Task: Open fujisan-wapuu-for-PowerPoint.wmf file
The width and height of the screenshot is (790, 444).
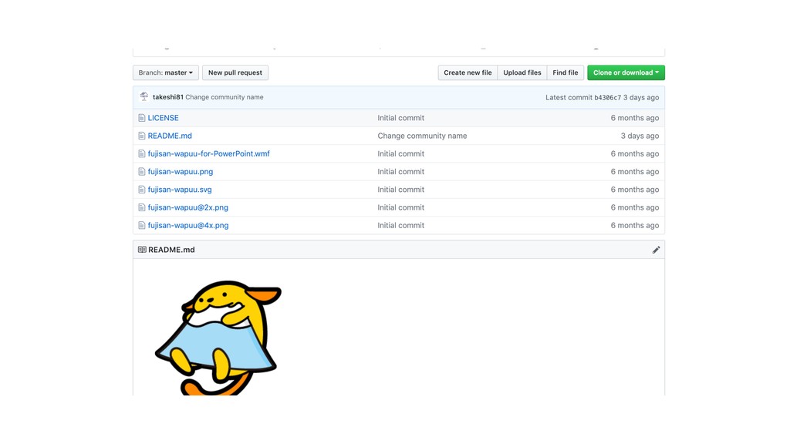Action: (208, 153)
